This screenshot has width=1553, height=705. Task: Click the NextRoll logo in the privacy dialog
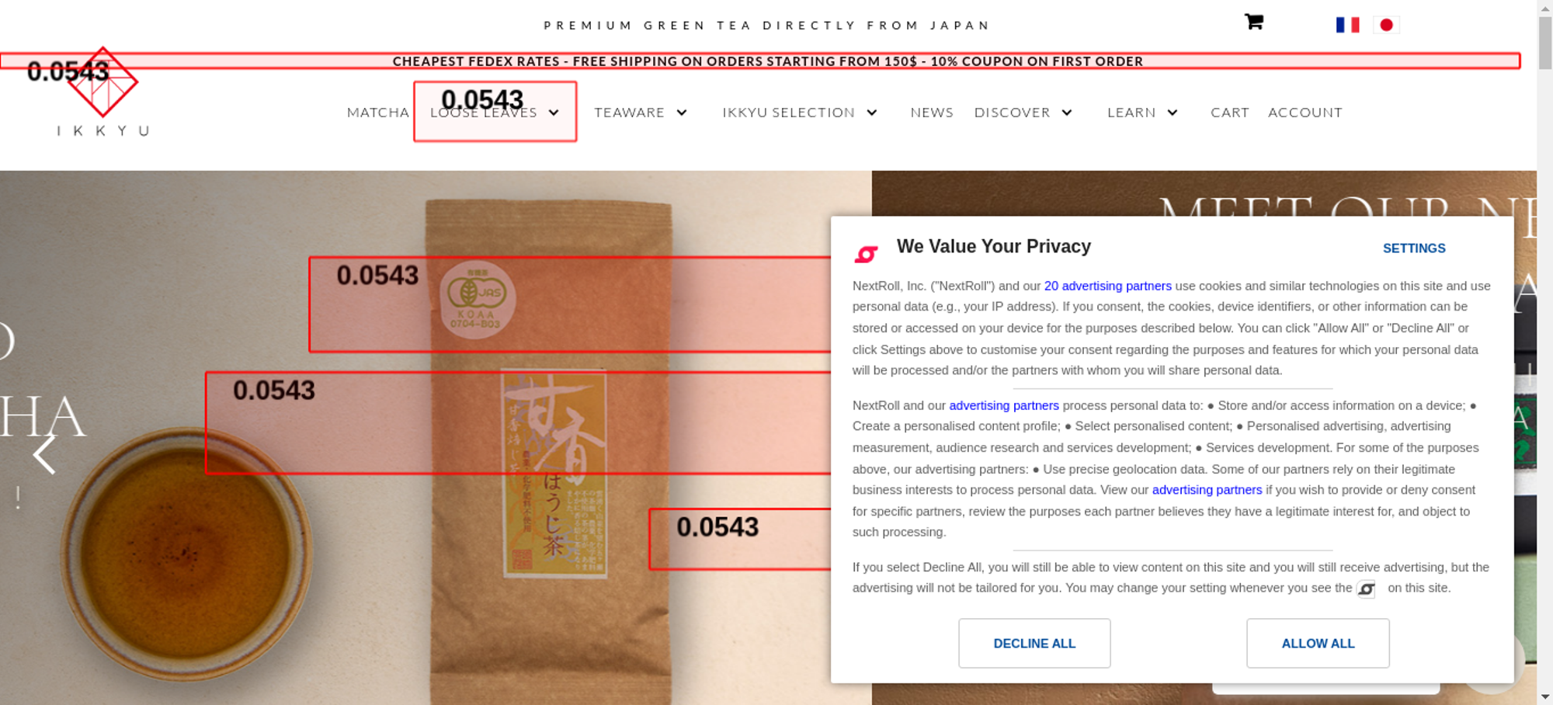(x=866, y=253)
